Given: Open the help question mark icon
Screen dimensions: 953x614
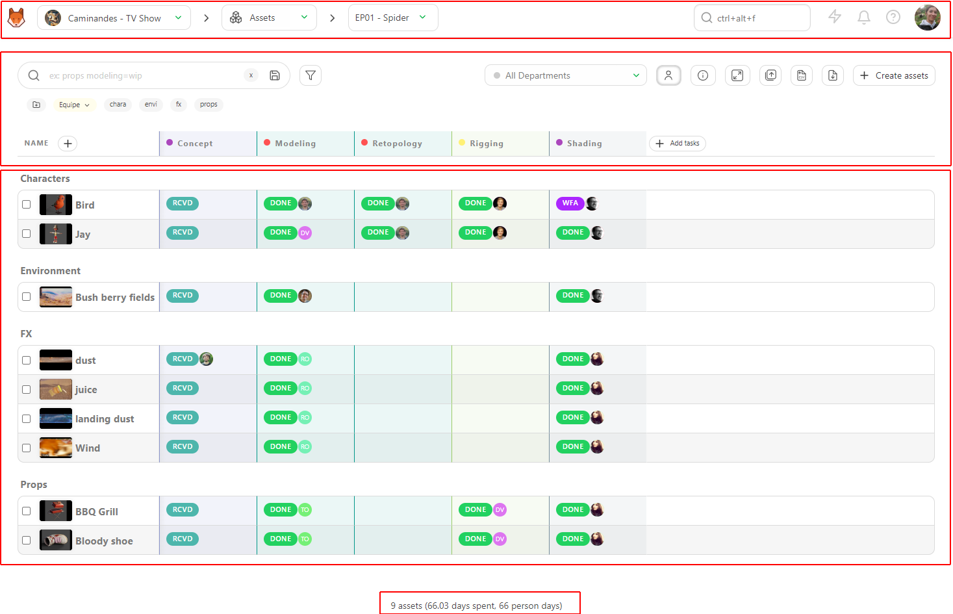Looking at the screenshot, I should (x=893, y=18).
